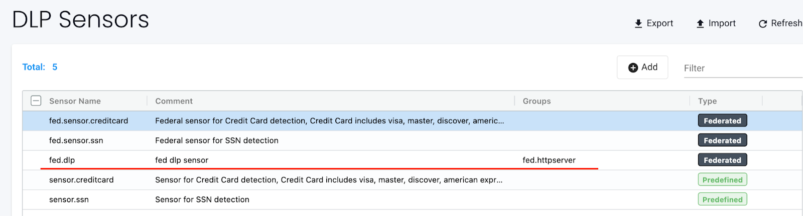Viewport: 803px width, 216px height.
Task: Click the fed.httpserver group cell
Action: coord(549,160)
